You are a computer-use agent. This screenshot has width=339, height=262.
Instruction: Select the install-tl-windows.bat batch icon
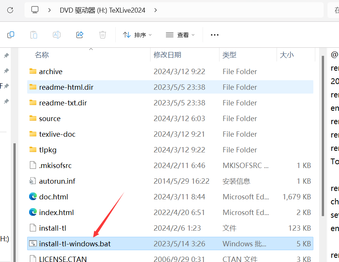(x=33, y=243)
